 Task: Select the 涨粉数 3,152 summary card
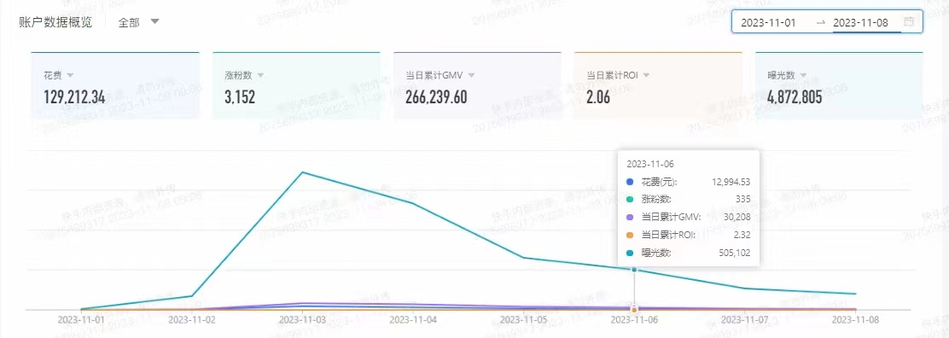tap(296, 85)
